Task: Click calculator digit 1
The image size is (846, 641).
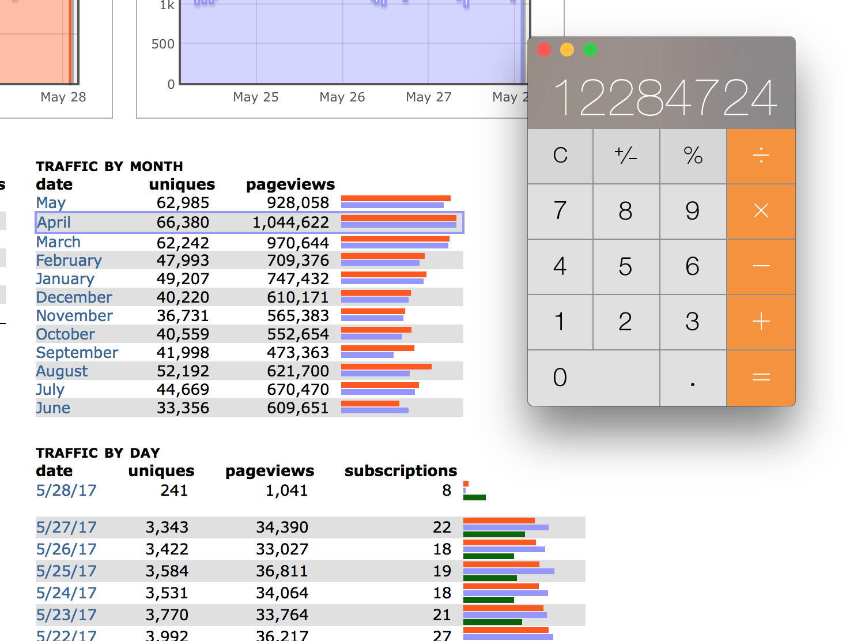Action: tap(560, 322)
